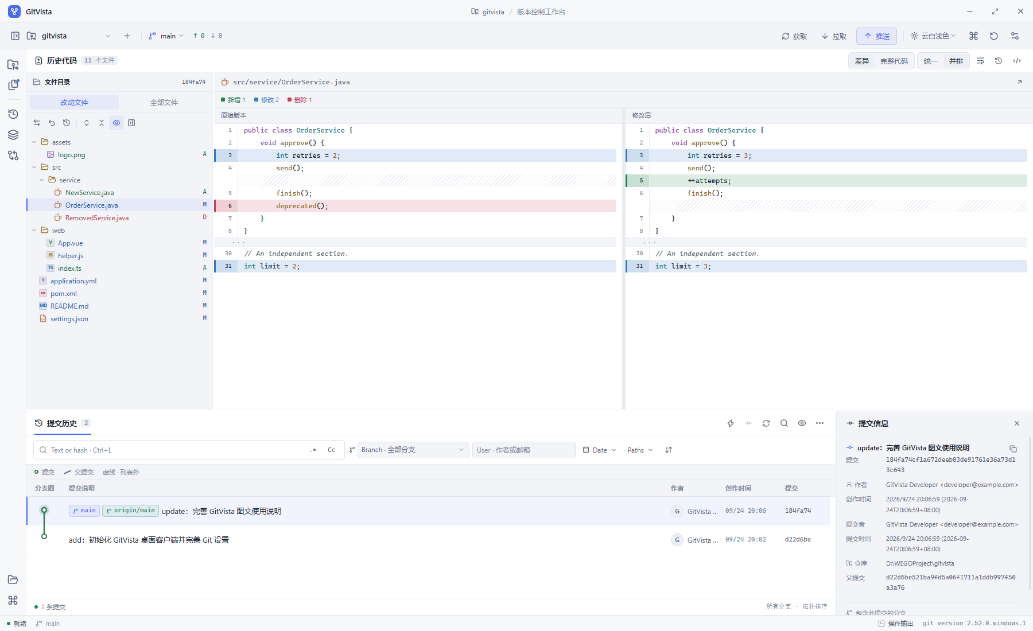Select the 全部文件 tab
Image resolution: width=1033 pixels, height=631 pixels.
164,102
